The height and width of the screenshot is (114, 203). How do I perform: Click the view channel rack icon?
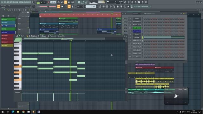pos(107,6)
